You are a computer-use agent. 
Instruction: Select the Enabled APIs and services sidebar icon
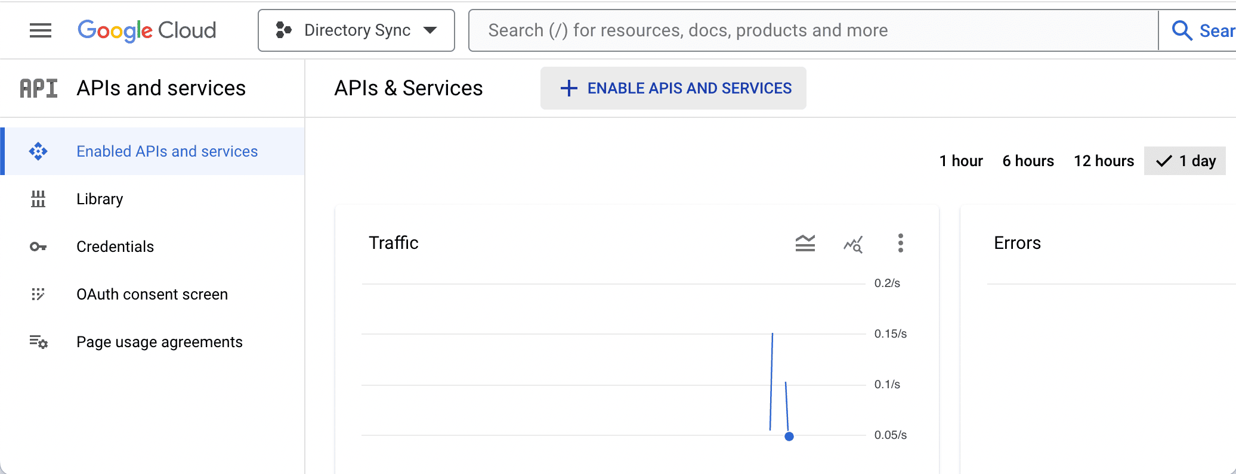[x=38, y=151]
